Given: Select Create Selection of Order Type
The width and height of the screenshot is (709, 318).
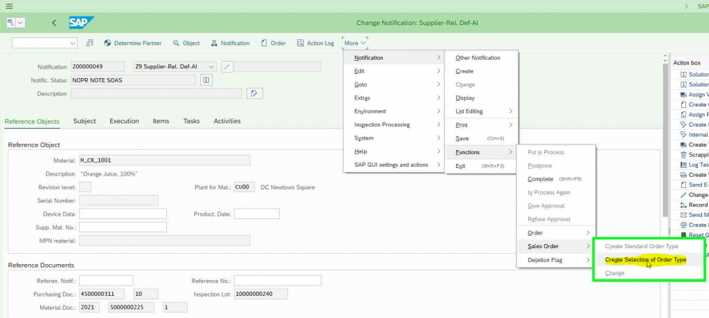Looking at the screenshot, I should tap(645, 260).
